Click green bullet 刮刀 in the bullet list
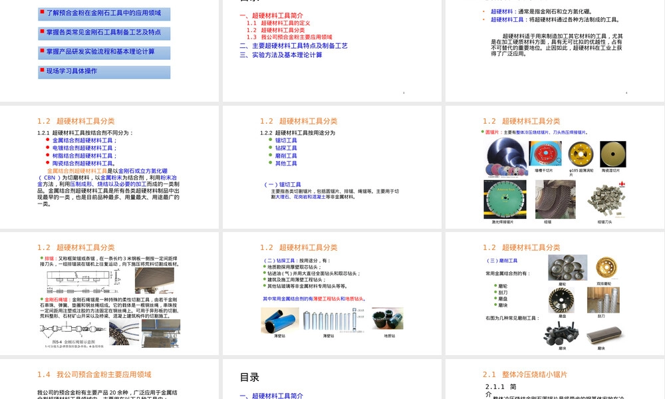 pyautogui.click(x=503, y=293)
